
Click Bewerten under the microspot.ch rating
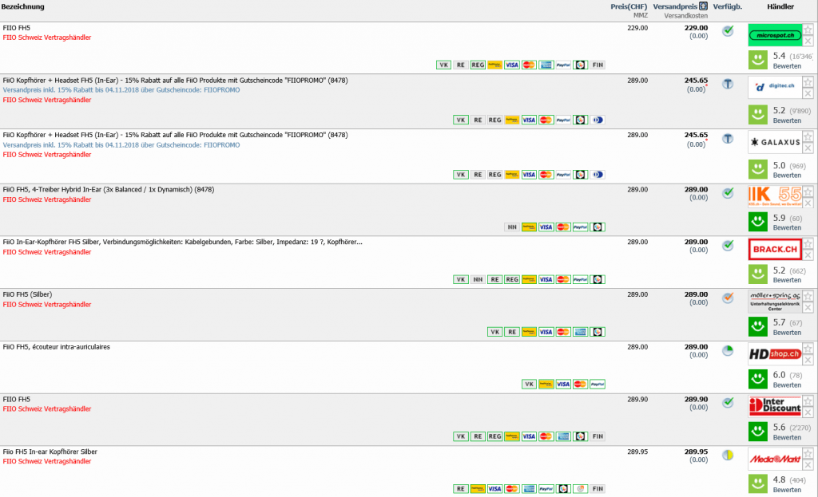tap(787, 66)
